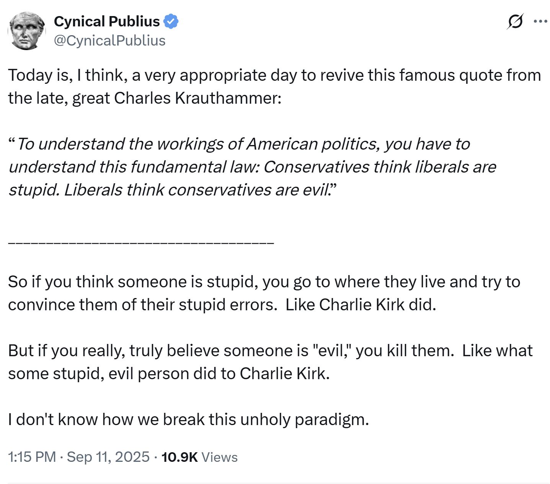Click the blue verified checkmark badge

[171, 21]
